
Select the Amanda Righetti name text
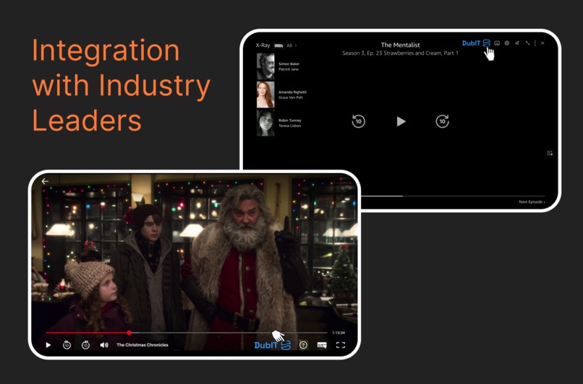pyautogui.click(x=293, y=92)
